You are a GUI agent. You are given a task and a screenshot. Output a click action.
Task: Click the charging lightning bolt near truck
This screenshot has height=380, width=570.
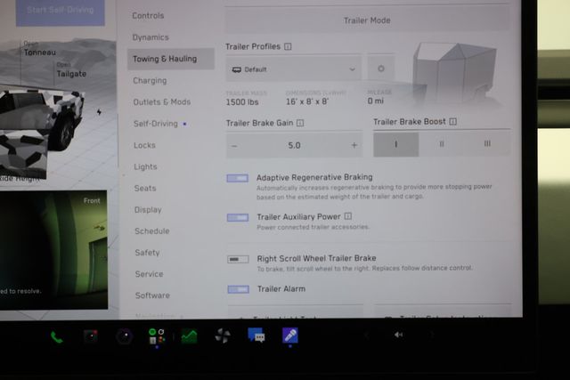tap(99, 112)
